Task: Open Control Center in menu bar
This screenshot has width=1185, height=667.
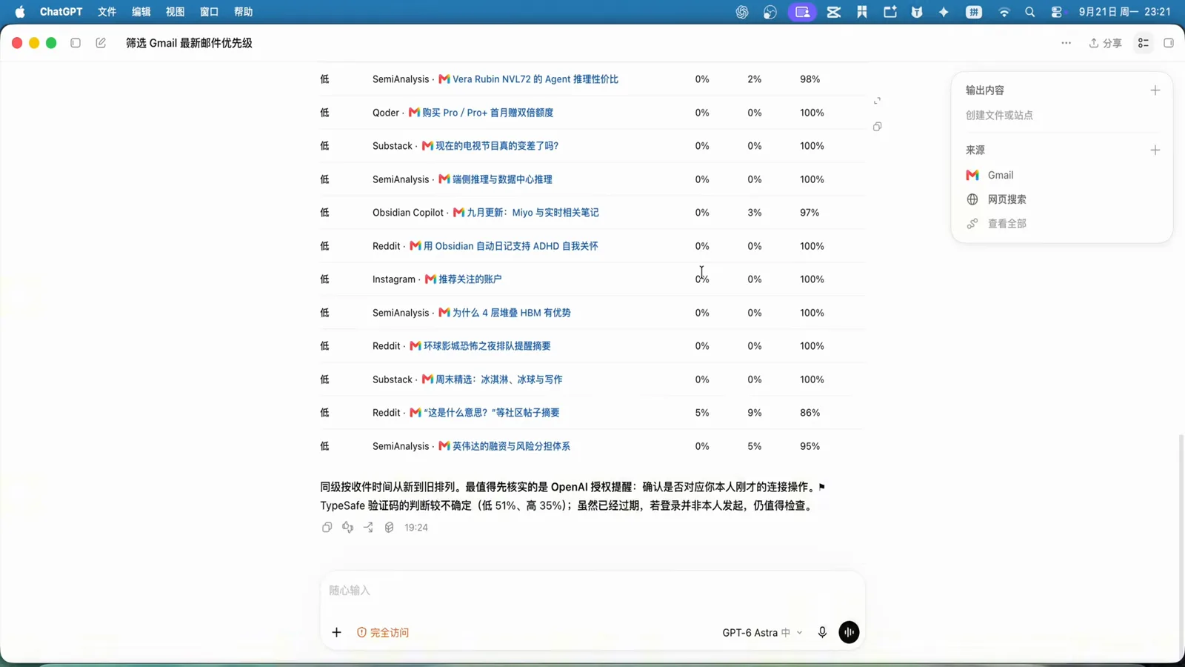Action: [1057, 12]
